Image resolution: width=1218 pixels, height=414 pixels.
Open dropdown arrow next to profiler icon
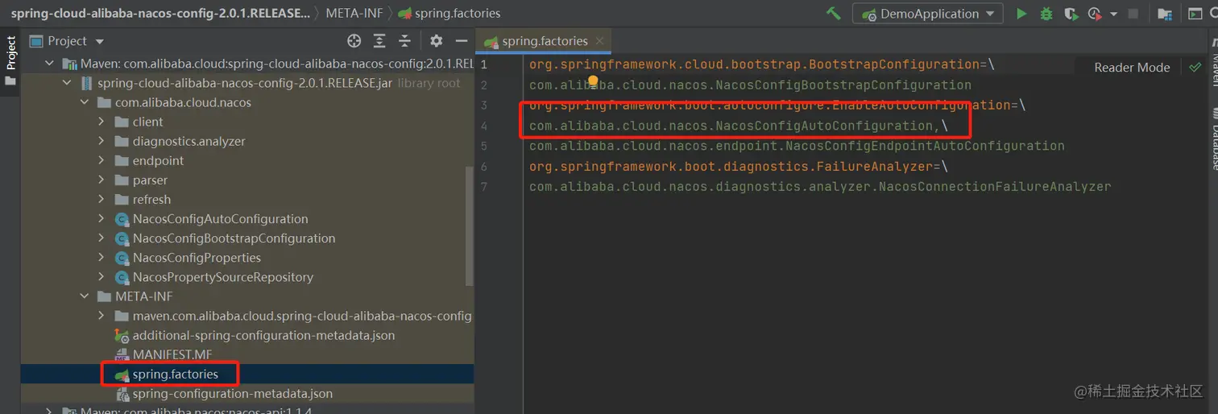click(1114, 14)
